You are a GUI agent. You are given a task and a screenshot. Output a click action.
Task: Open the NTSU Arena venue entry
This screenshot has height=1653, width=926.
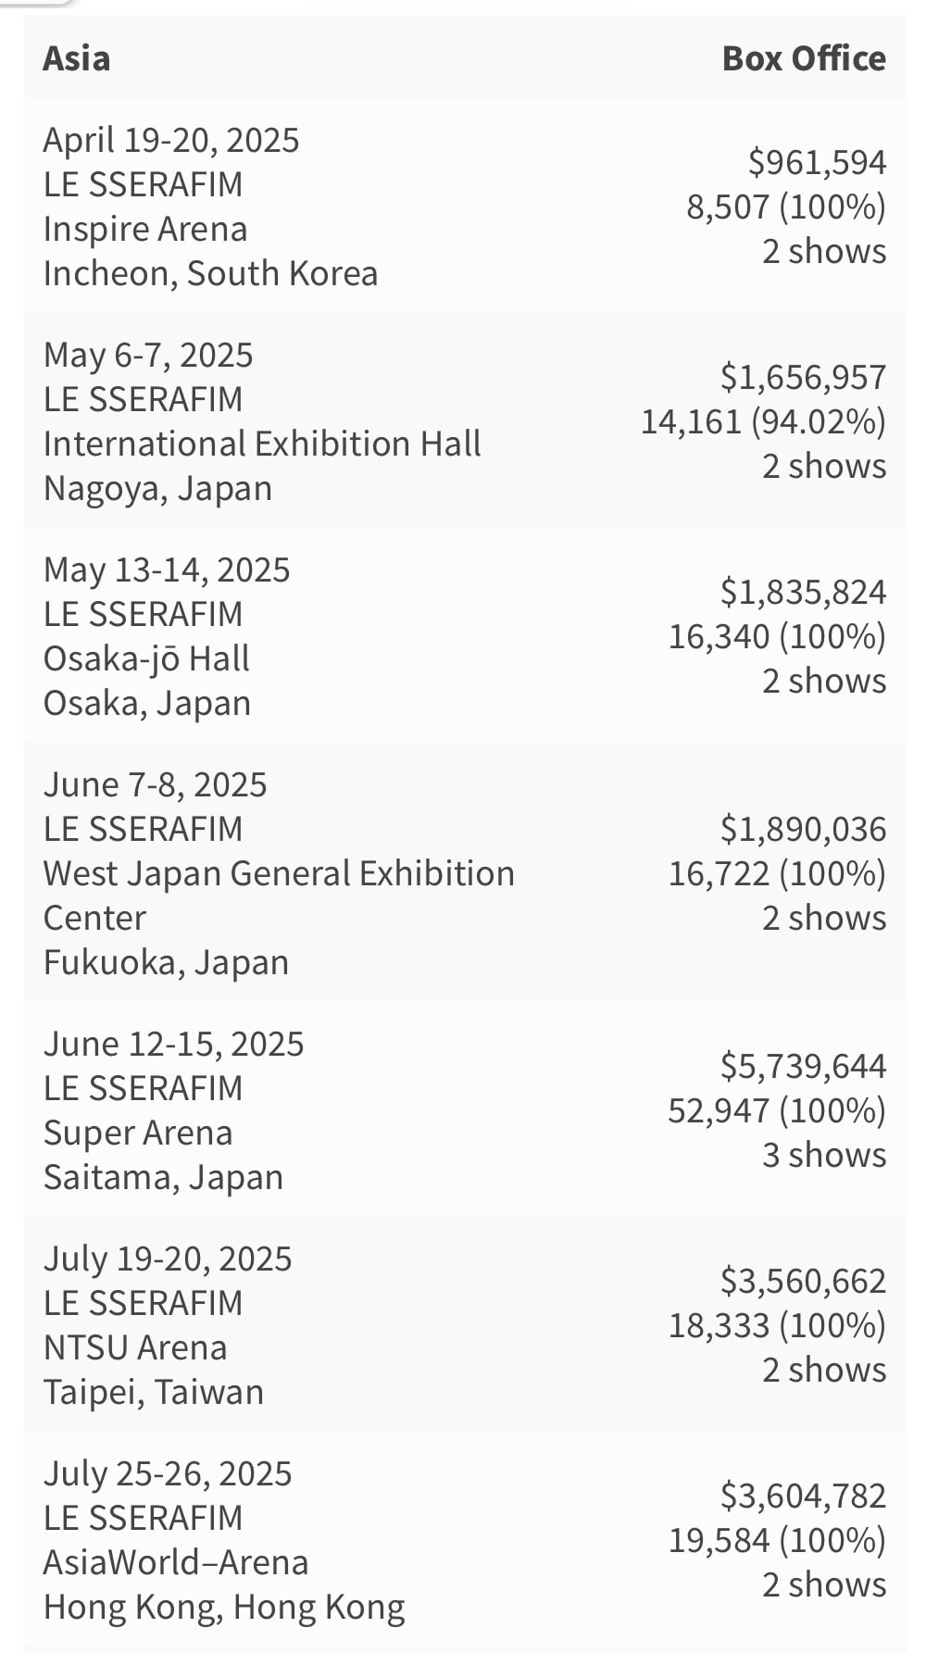point(135,1347)
